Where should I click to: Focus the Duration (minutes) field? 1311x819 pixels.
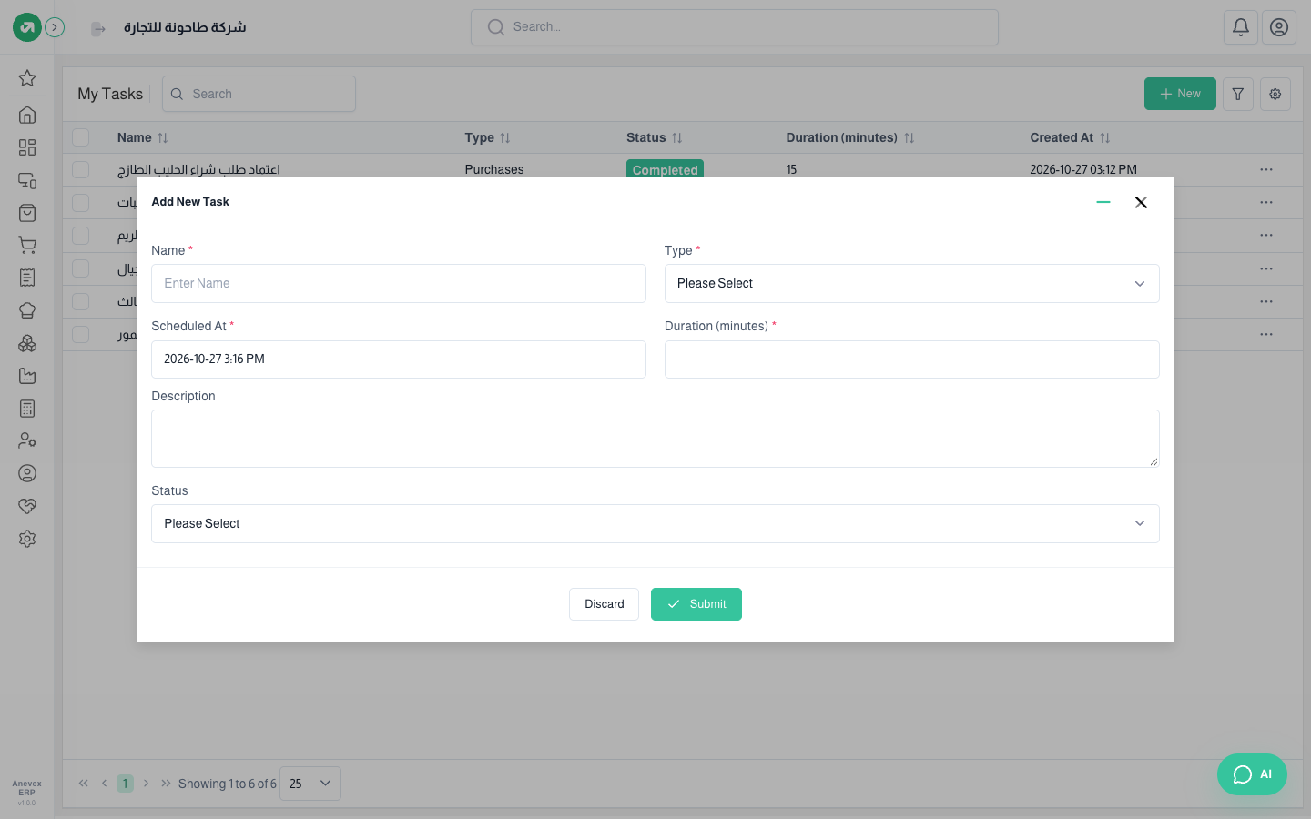pos(911,359)
